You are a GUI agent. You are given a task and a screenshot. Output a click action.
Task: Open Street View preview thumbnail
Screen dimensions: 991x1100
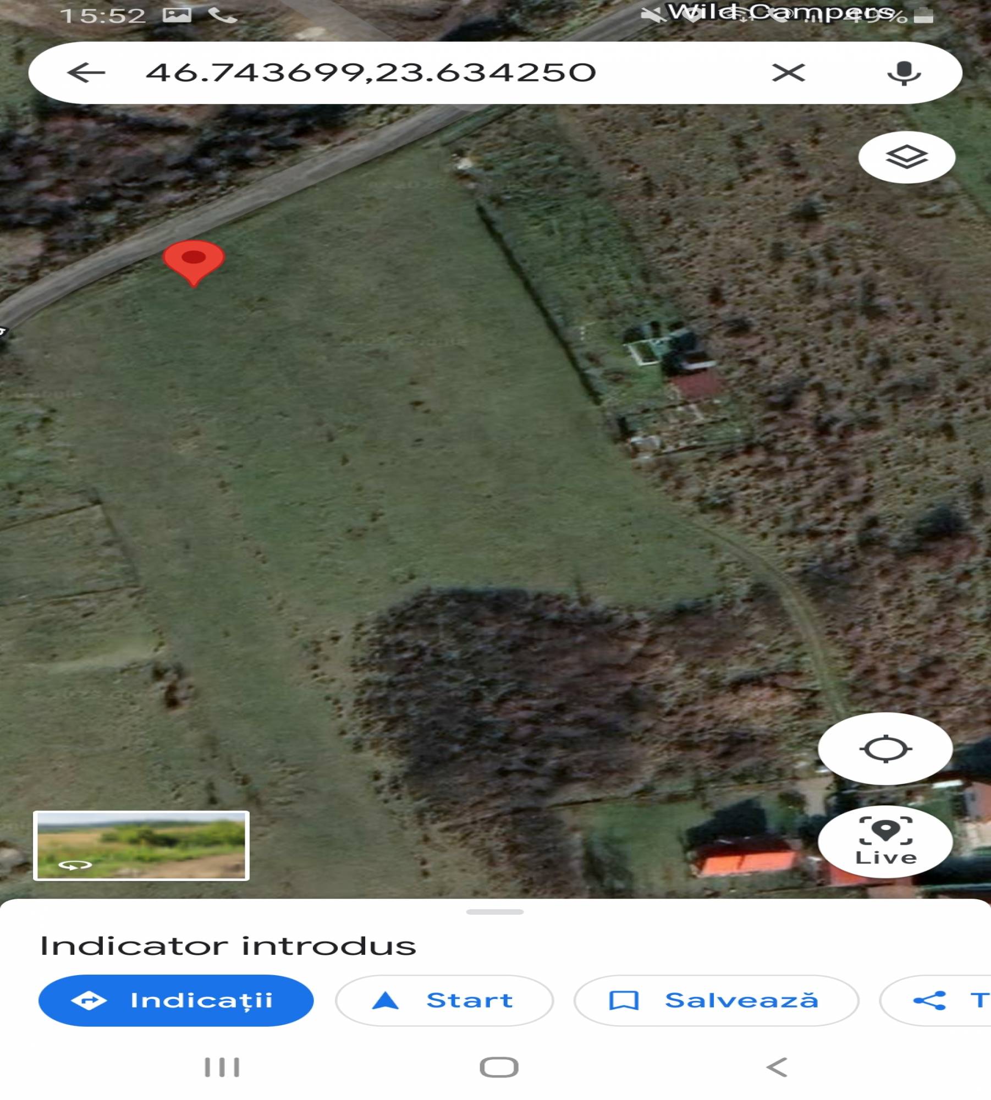[x=141, y=846]
